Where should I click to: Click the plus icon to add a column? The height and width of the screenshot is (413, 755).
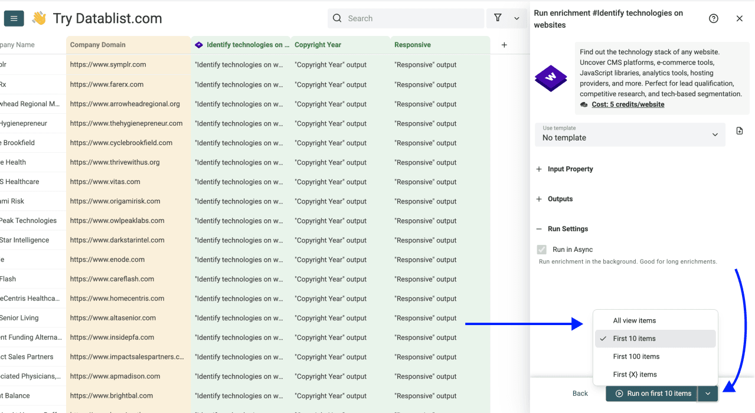click(x=504, y=44)
